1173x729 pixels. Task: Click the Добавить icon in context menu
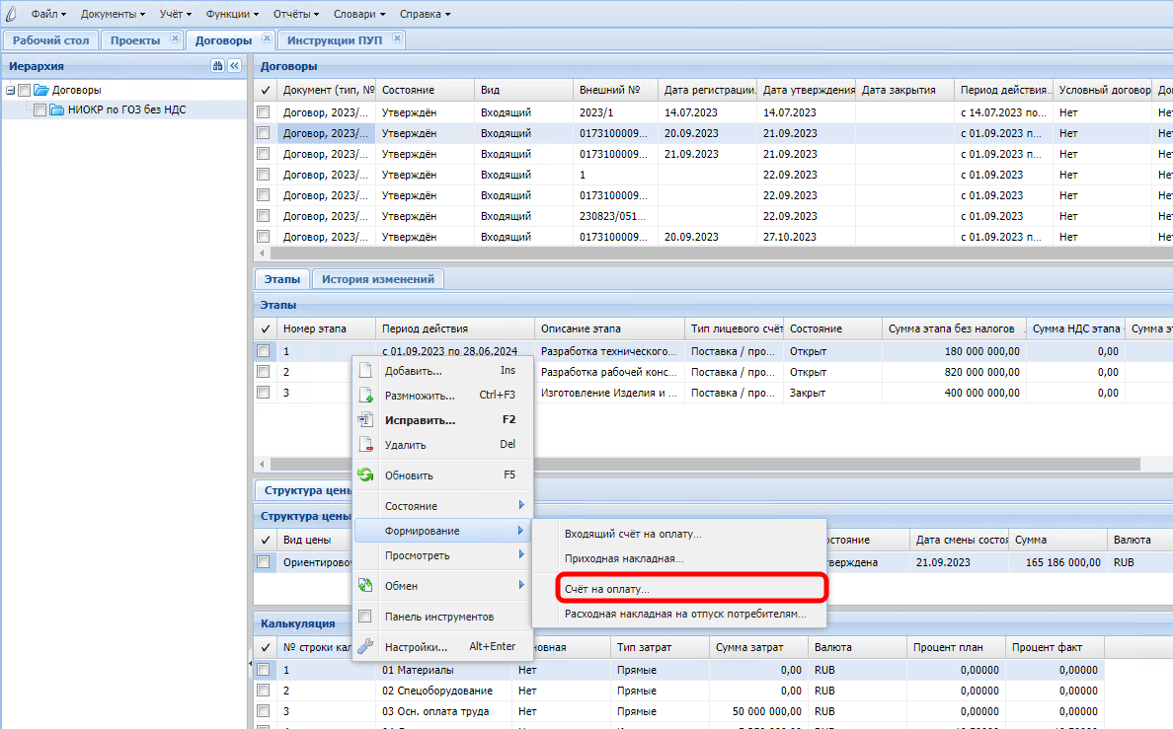pyautogui.click(x=365, y=371)
